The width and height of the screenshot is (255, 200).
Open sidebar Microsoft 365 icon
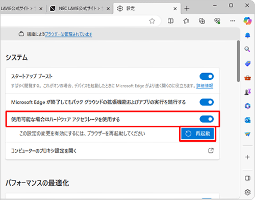click(247, 106)
